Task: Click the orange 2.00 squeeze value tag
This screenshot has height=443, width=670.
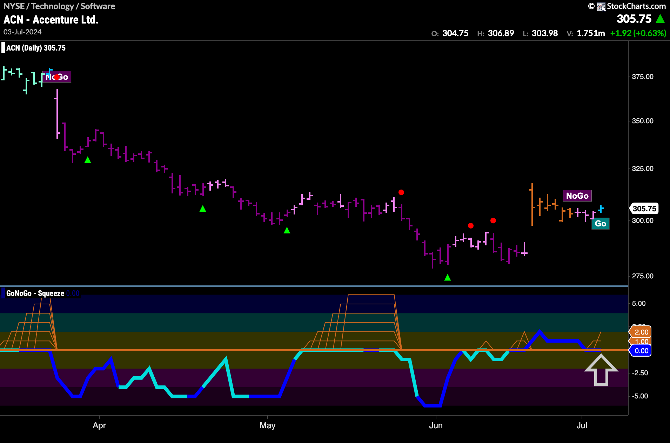Action: click(x=641, y=332)
